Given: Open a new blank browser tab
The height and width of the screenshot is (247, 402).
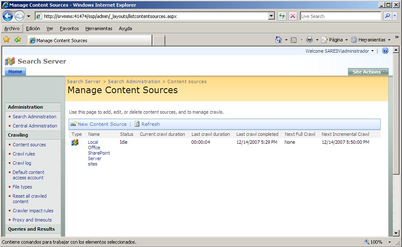Looking at the screenshot, I should pos(159,41).
